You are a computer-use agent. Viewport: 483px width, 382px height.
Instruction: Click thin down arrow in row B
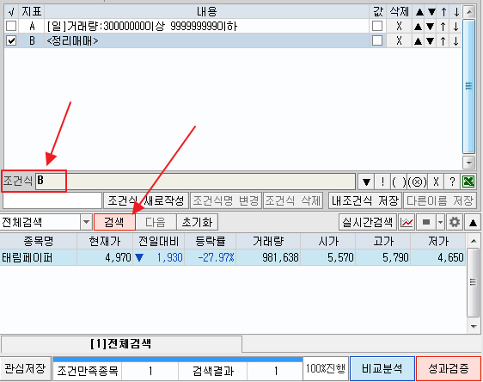click(455, 40)
